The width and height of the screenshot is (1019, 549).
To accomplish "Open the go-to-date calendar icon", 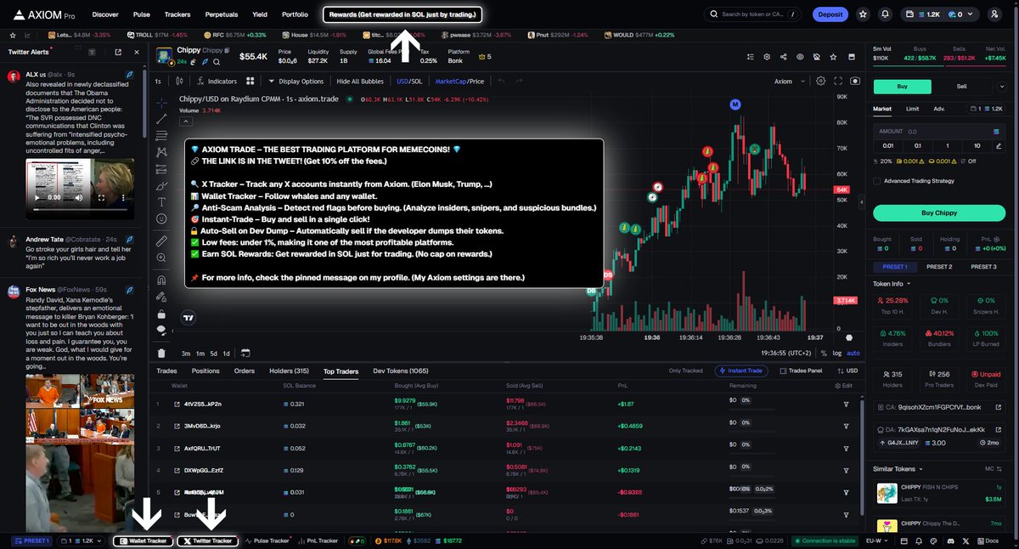I will click(x=245, y=353).
